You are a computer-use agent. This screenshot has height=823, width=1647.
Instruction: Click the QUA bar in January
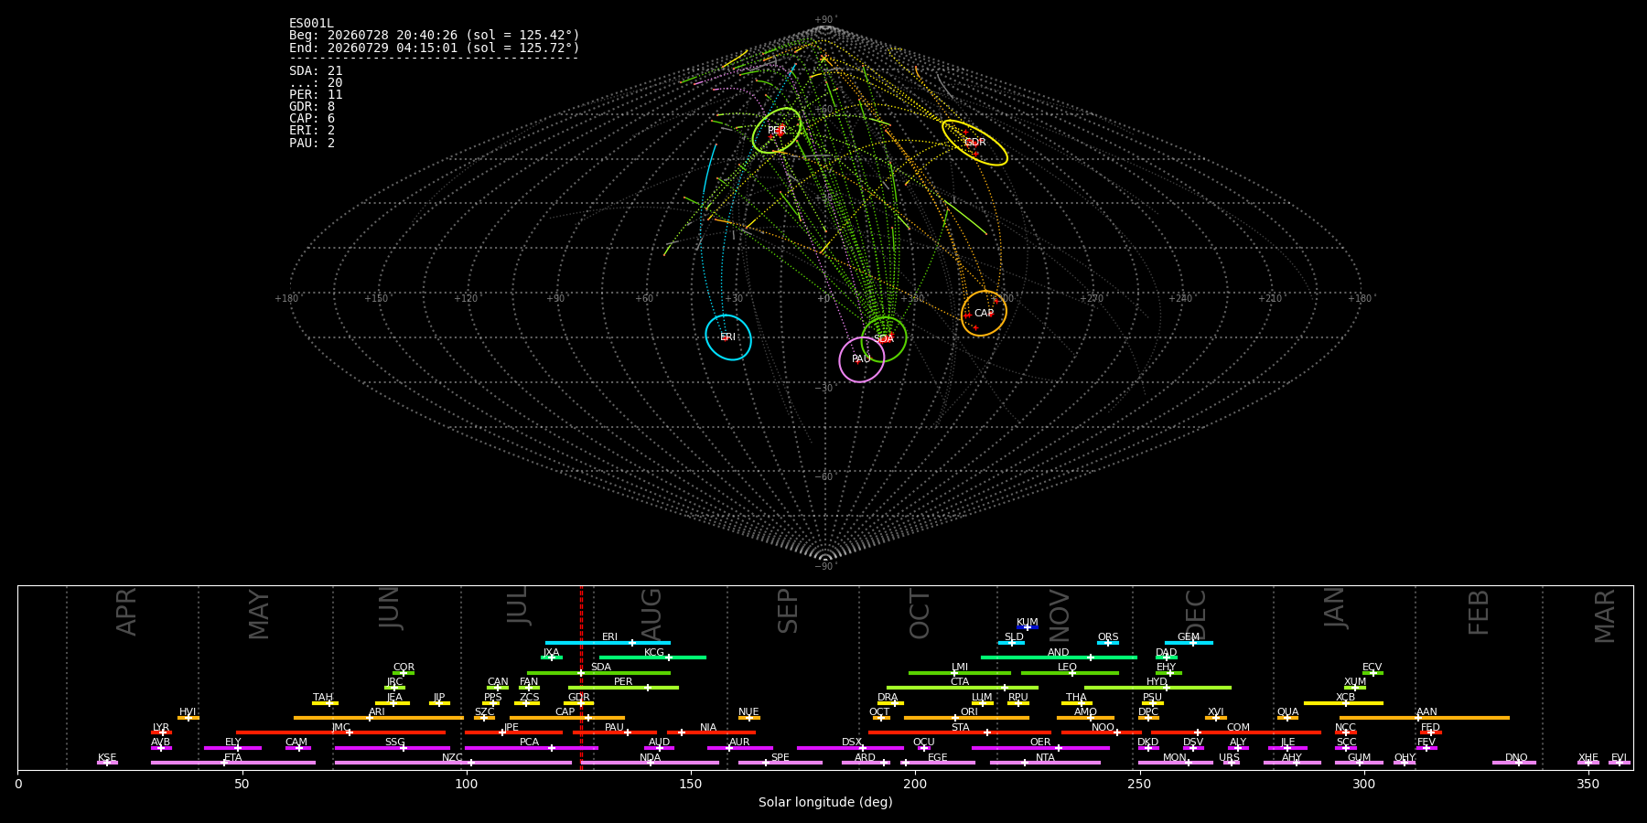click(x=1287, y=718)
